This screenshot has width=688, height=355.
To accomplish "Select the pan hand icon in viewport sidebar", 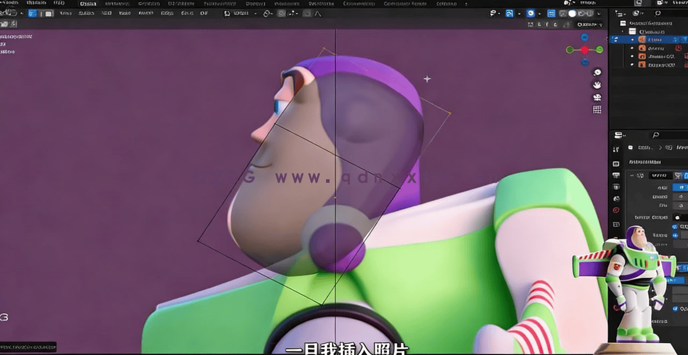I will click(597, 85).
